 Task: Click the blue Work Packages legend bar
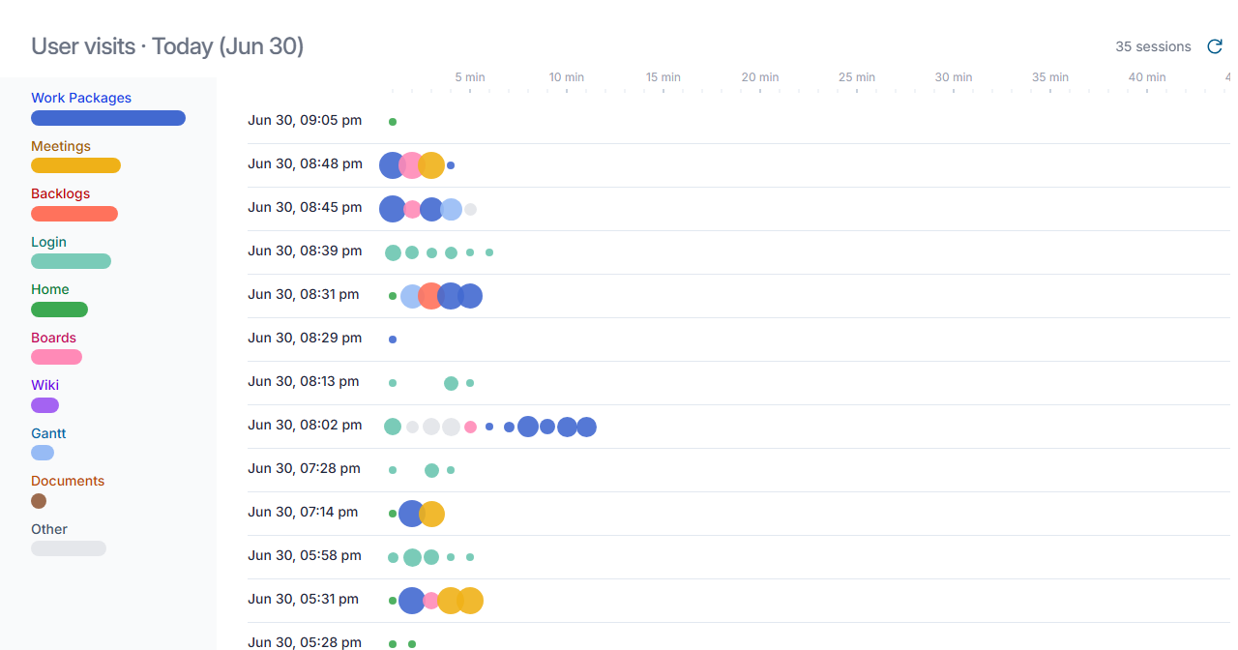(x=108, y=118)
